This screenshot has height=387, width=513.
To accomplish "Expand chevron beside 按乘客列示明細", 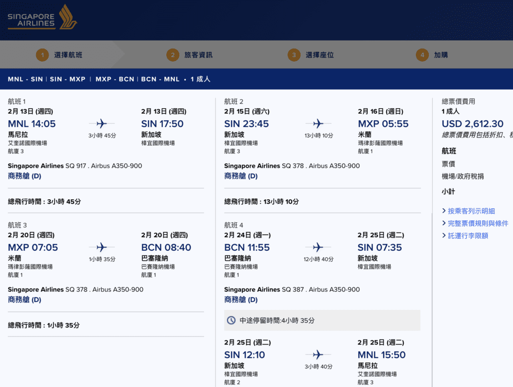I will (x=444, y=211).
